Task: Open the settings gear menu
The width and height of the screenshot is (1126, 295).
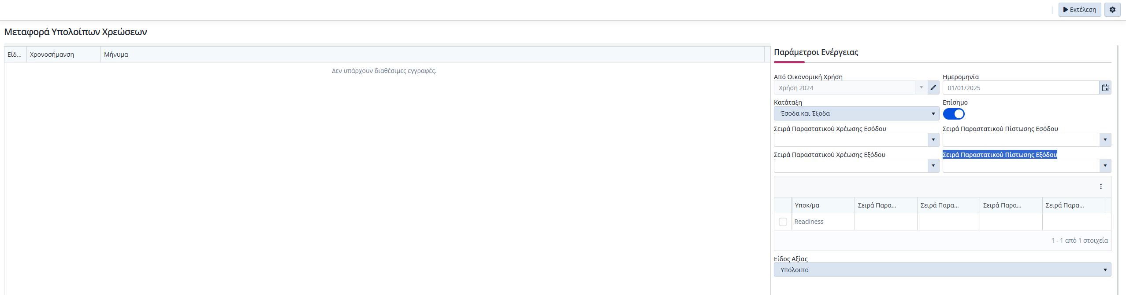Action: (x=1112, y=10)
